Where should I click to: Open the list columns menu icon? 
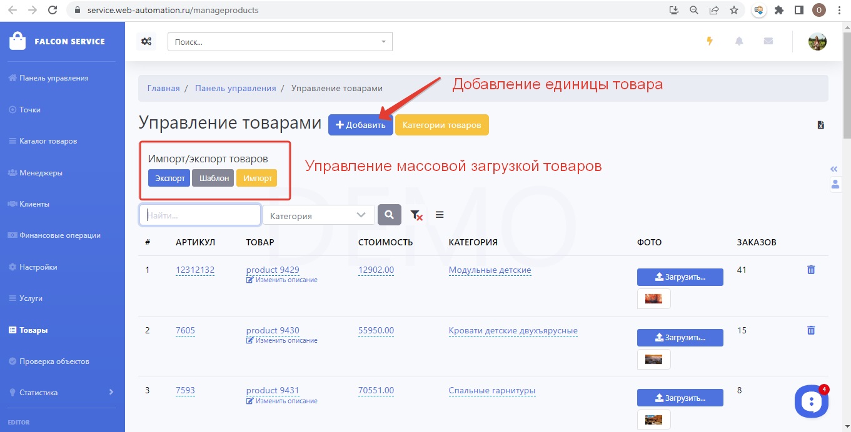pyautogui.click(x=440, y=215)
